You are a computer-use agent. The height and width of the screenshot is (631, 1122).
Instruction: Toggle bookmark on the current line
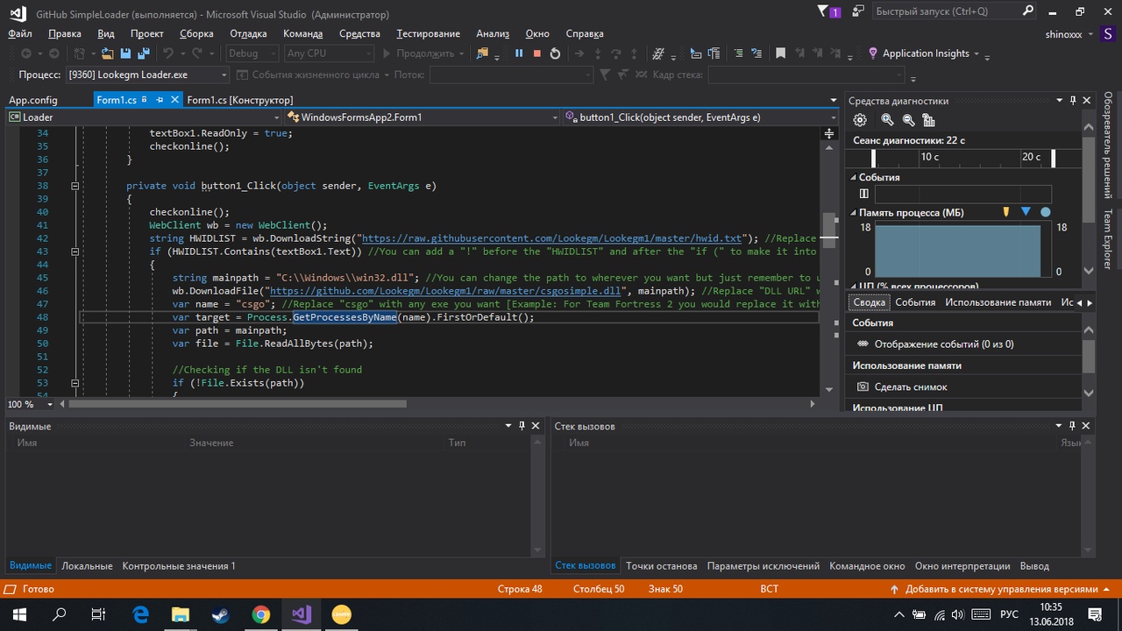click(x=781, y=53)
